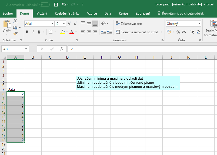Open the Arial font name dropdown

52,24
